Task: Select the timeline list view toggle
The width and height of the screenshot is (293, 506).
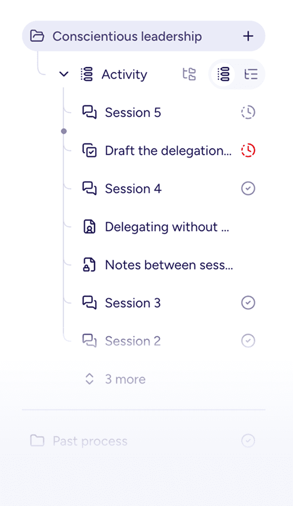Action: click(224, 74)
